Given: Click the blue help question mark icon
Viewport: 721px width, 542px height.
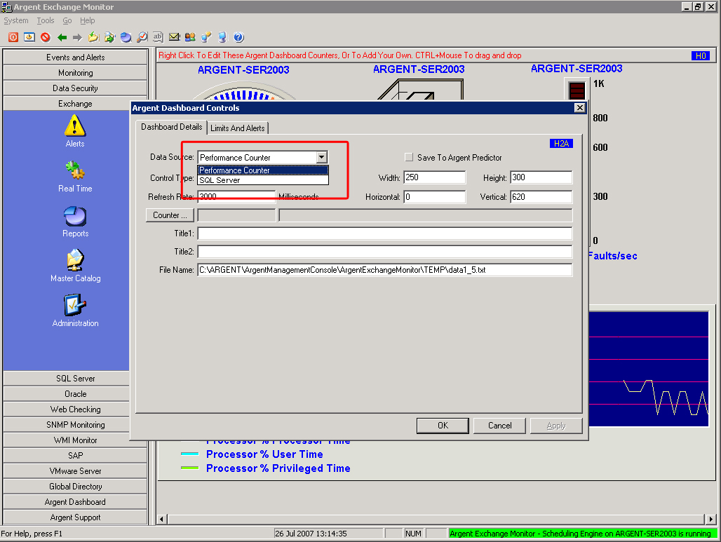Looking at the screenshot, I should coord(238,37).
